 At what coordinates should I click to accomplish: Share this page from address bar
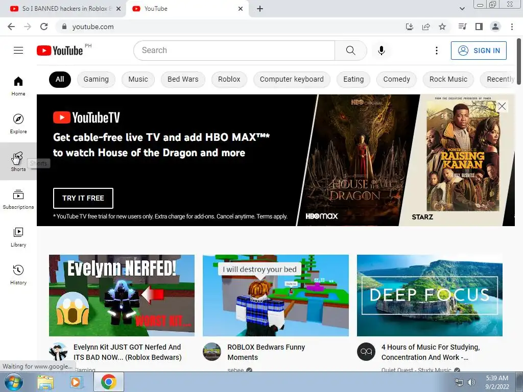click(426, 27)
